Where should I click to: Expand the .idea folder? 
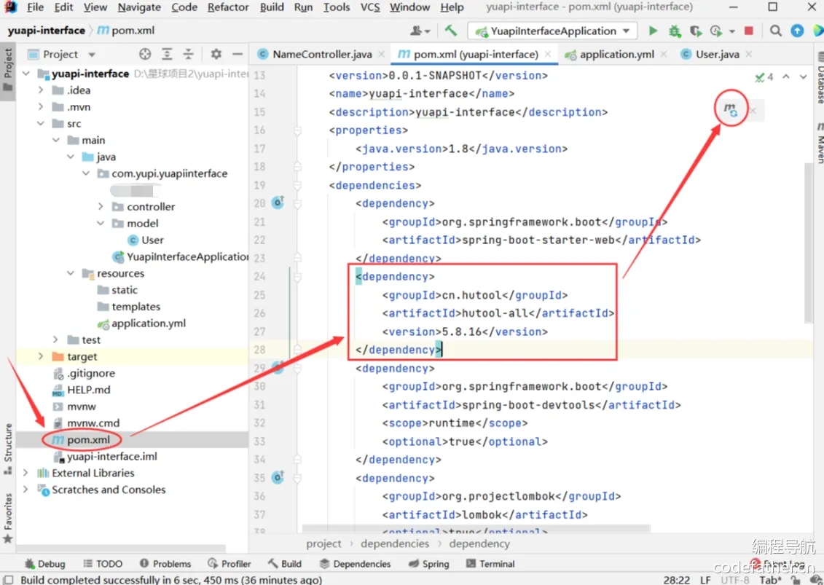point(41,90)
